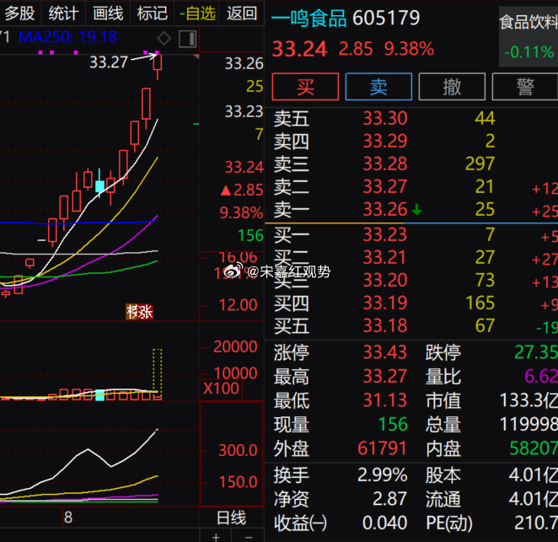Screen dimensions: 558x542
Task: Click the 移涨 marker on chart
Action: [140, 312]
